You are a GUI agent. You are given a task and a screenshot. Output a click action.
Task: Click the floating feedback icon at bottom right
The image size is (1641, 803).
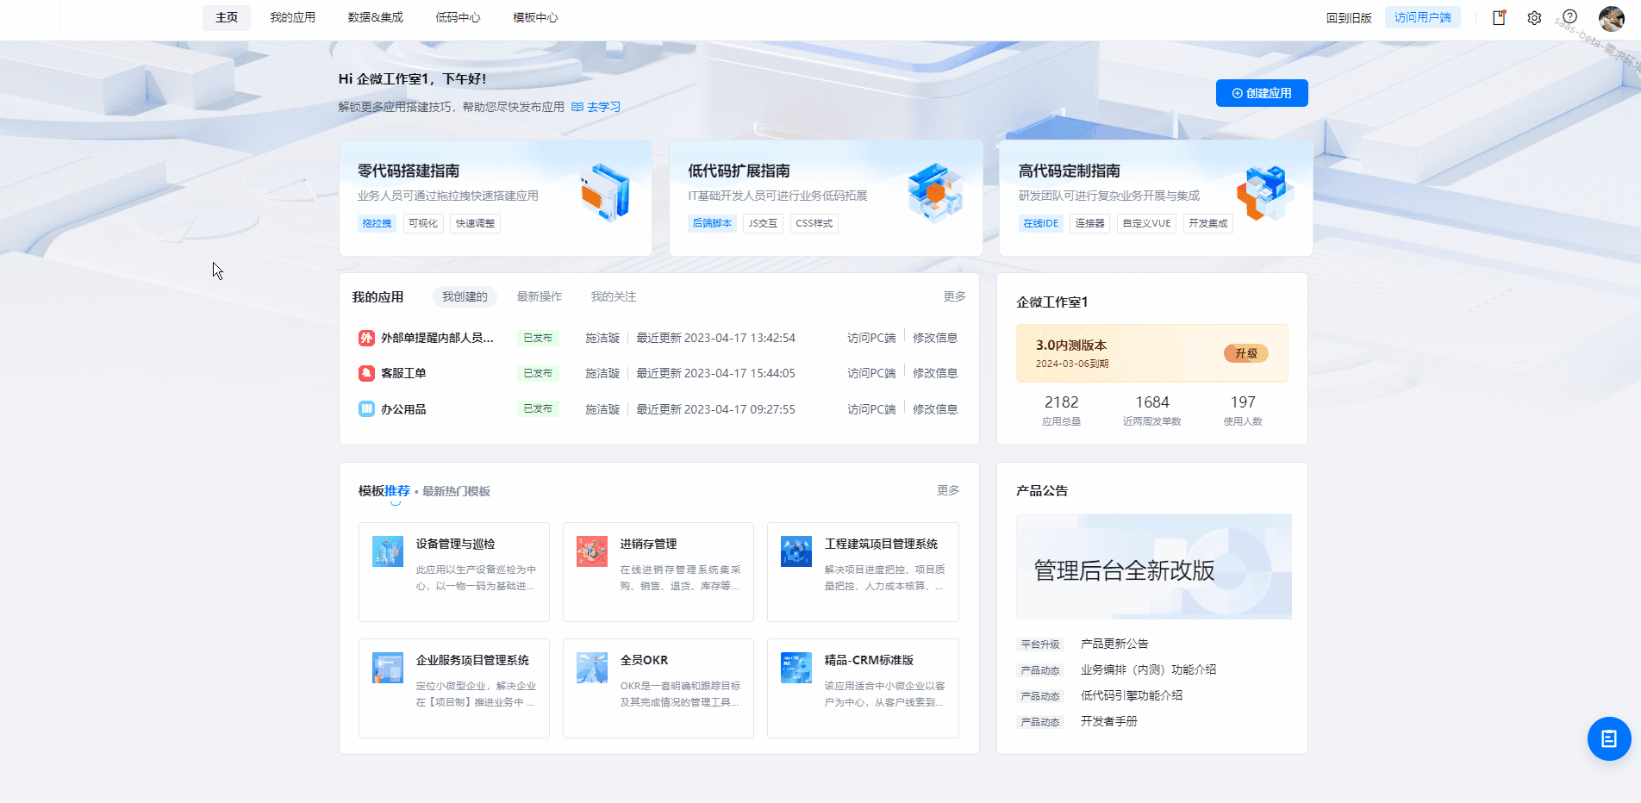tap(1608, 738)
